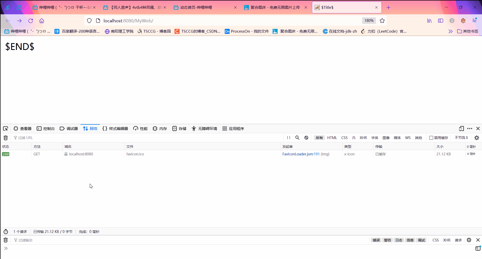Open 南阳理工学院 bookmark
This screenshot has width=482, height=259.
tap(119, 31)
